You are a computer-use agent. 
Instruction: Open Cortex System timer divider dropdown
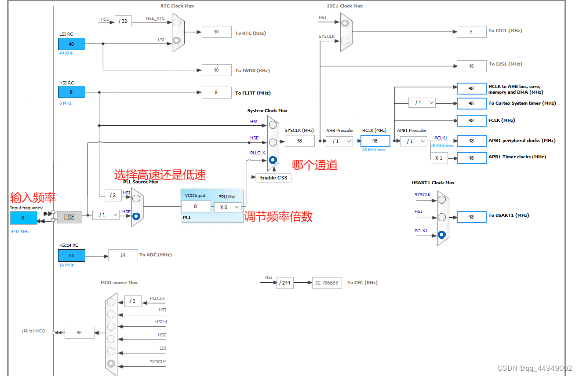point(422,102)
